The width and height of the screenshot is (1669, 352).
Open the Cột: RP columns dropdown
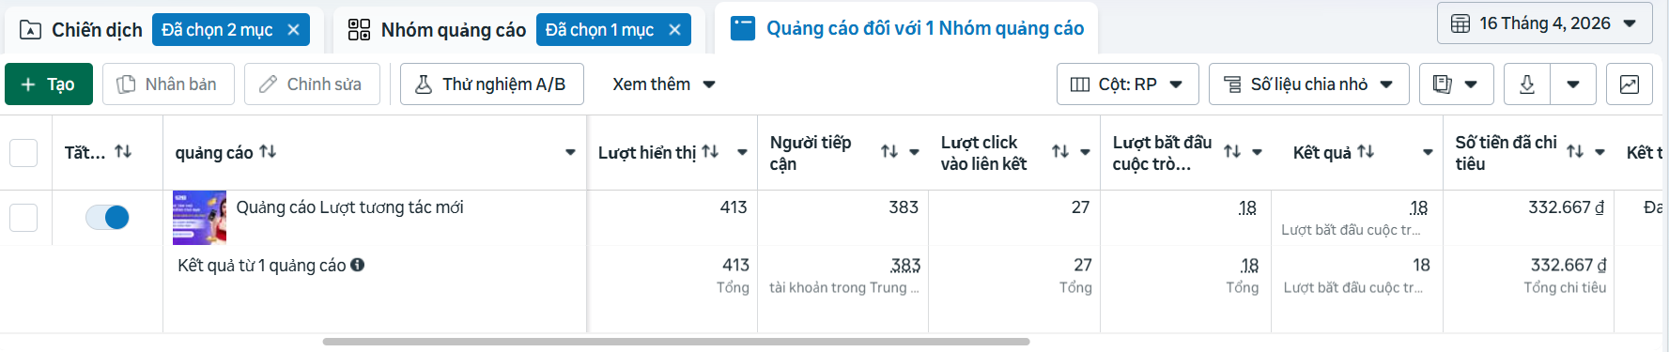pyautogui.click(x=1127, y=84)
